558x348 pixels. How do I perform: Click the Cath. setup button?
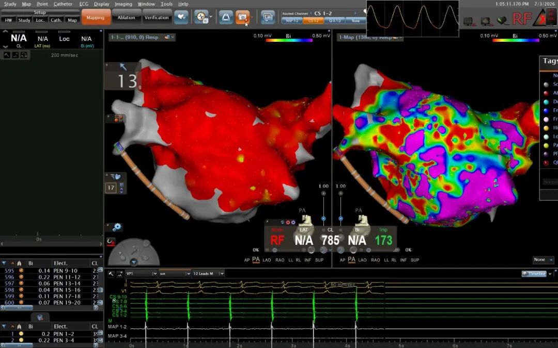click(56, 20)
